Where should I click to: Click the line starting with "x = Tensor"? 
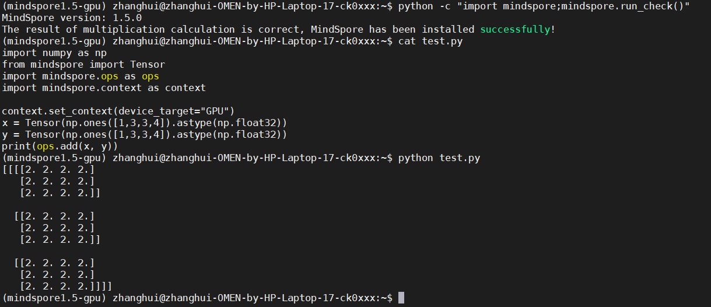[x=145, y=123]
